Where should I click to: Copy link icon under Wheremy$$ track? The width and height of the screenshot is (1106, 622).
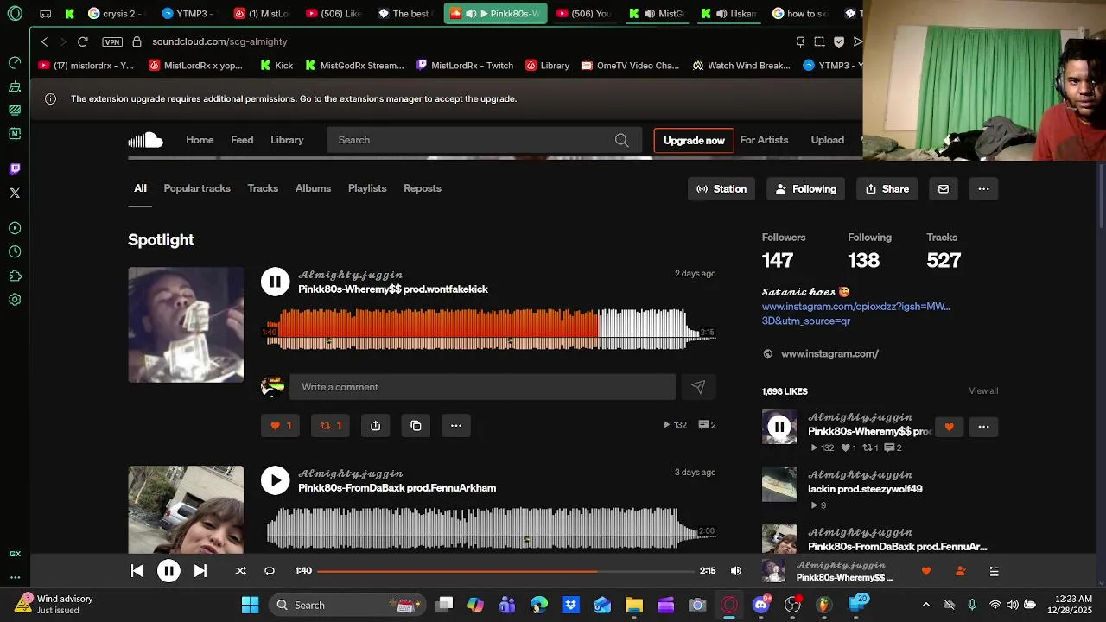click(416, 425)
